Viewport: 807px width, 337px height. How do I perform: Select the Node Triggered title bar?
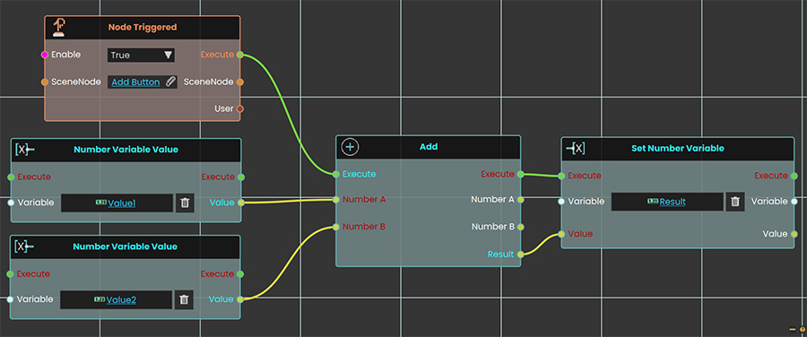click(143, 28)
